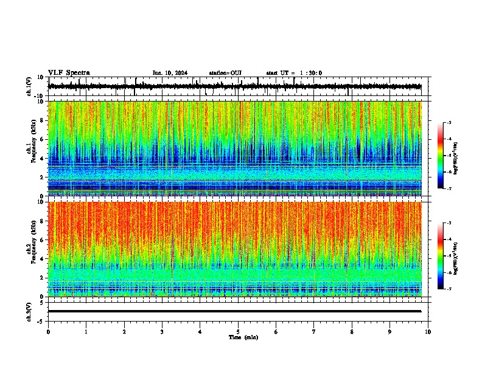Select the "station=OUJ" header label
This screenshot has height=372, width=482.
tap(225, 73)
